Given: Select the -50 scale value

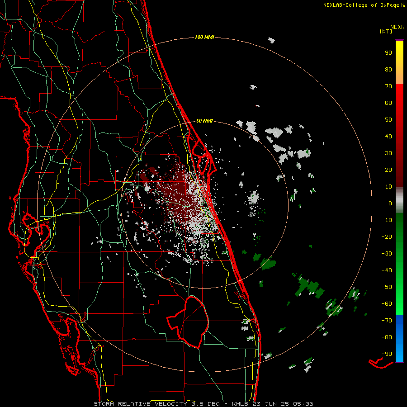Looking at the screenshot, I should 387,287.
